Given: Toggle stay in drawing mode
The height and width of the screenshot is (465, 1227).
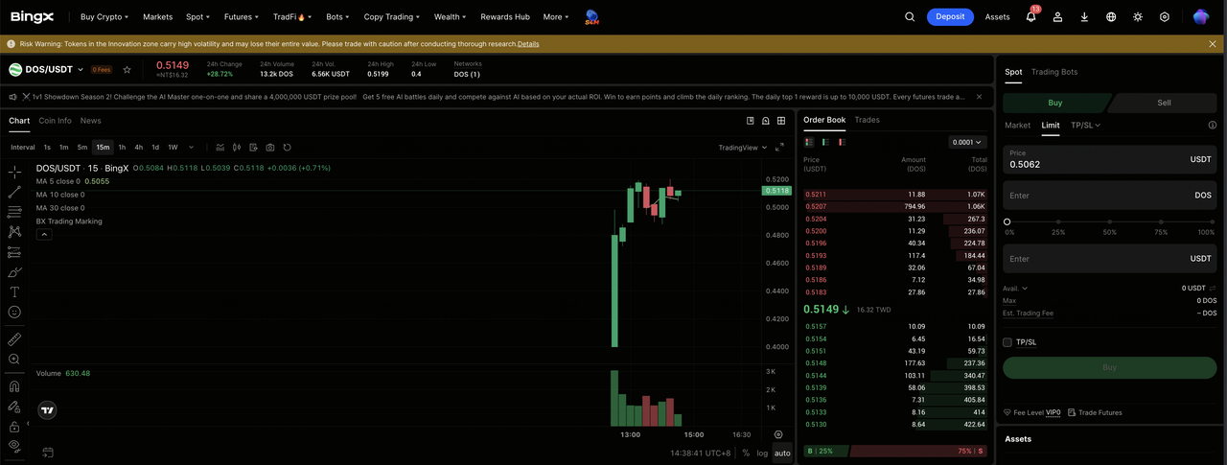Looking at the screenshot, I should [x=14, y=407].
